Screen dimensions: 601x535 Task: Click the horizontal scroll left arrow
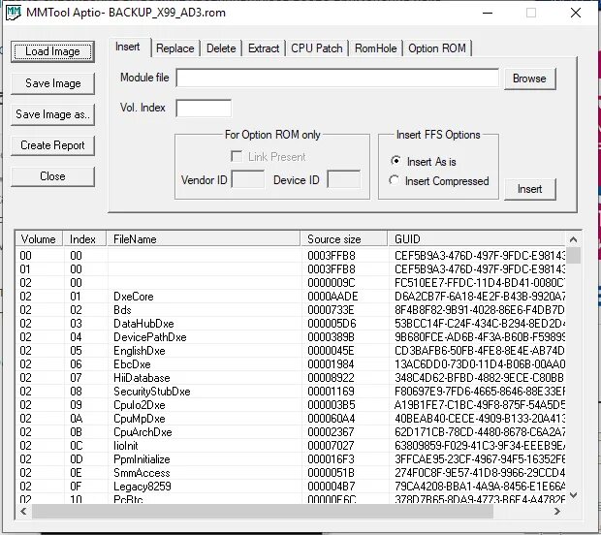pos(24,511)
